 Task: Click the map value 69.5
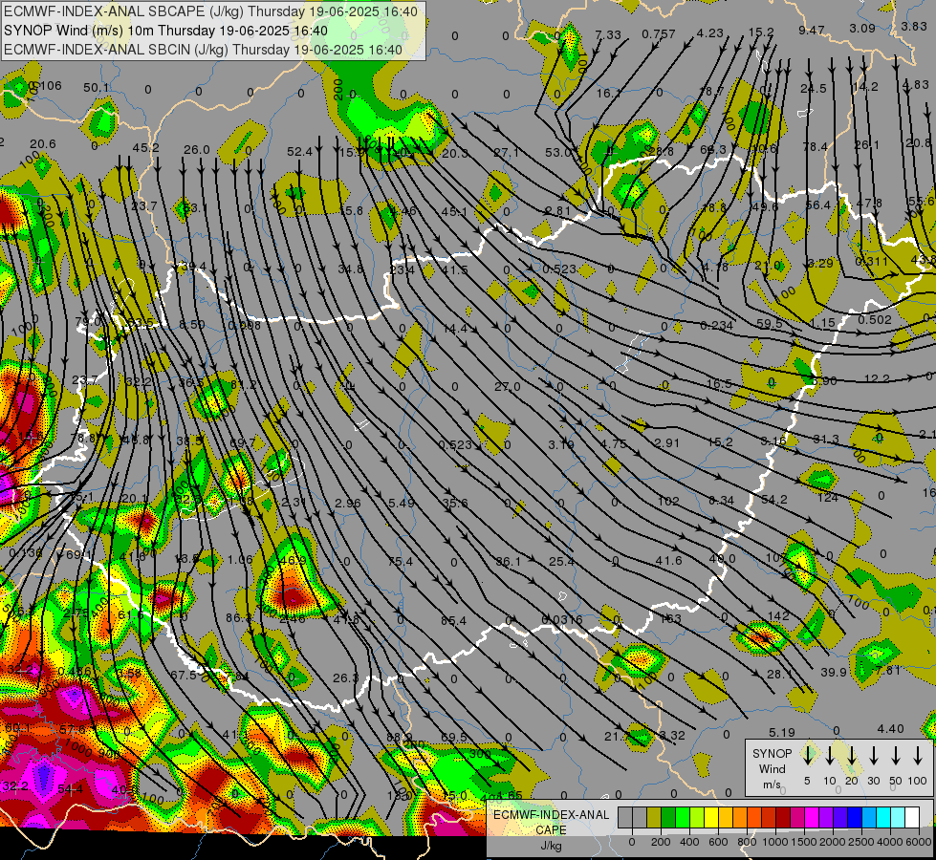point(454,739)
